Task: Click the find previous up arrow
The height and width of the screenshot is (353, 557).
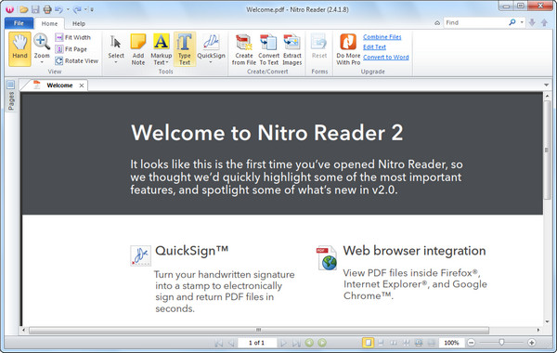Action: pyautogui.click(x=544, y=22)
